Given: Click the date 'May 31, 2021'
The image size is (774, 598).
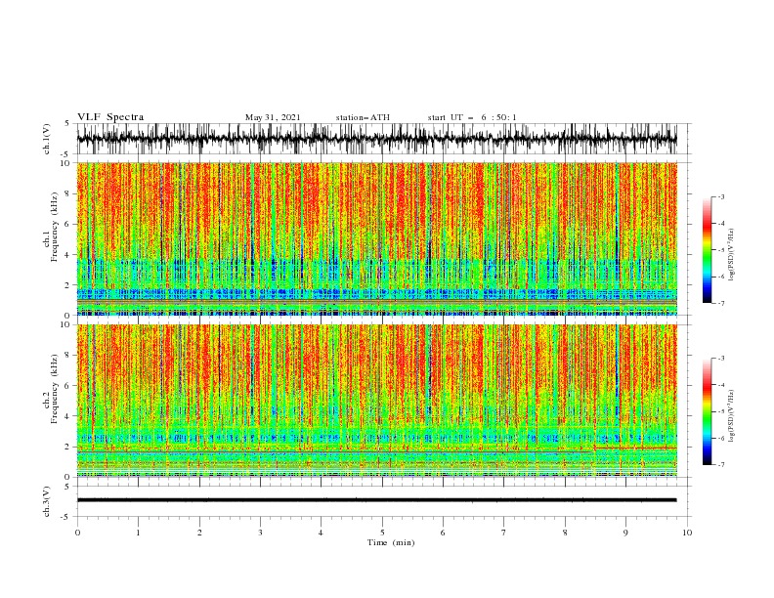Looking at the screenshot, I should click(x=273, y=117).
